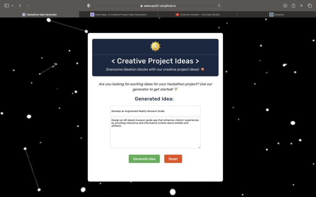Click the idea description text area
The height and width of the screenshot is (197, 316).
[155, 133]
